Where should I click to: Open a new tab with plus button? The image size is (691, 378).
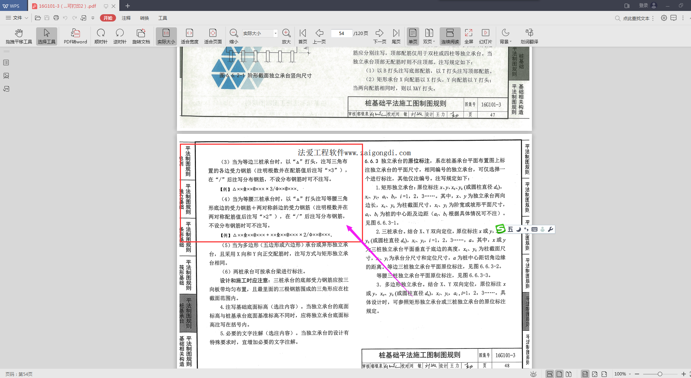click(128, 6)
